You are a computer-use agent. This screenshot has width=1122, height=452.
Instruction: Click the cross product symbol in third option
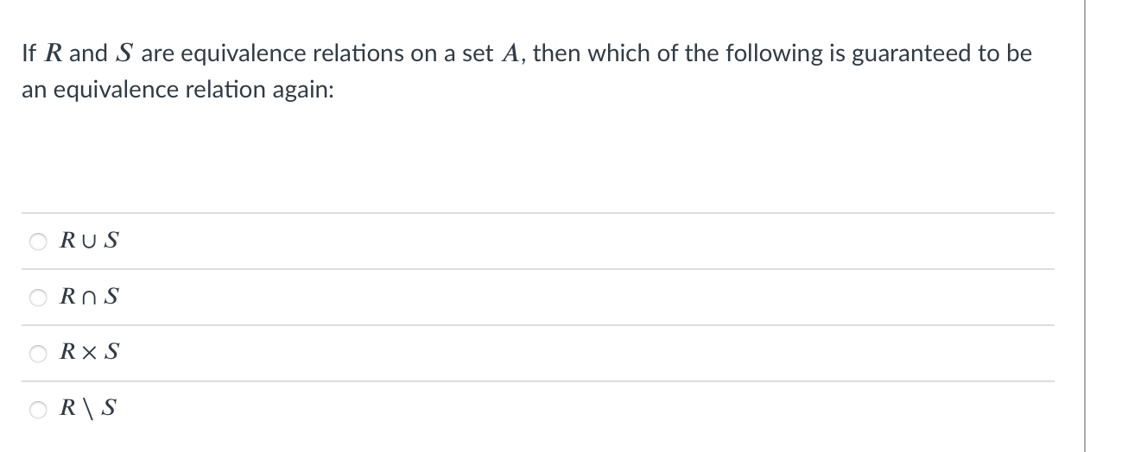(88, 354)
